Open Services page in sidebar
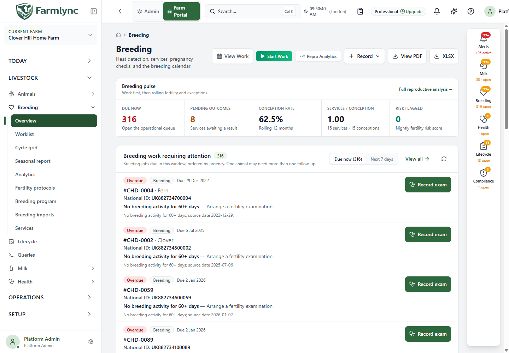This screenshot has height=353, width=509. (54, 228)
